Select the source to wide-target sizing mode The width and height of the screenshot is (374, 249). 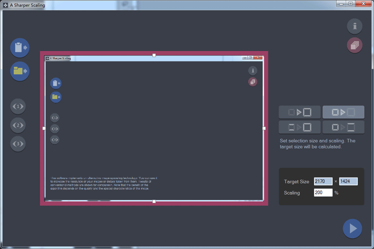(343, 127)
